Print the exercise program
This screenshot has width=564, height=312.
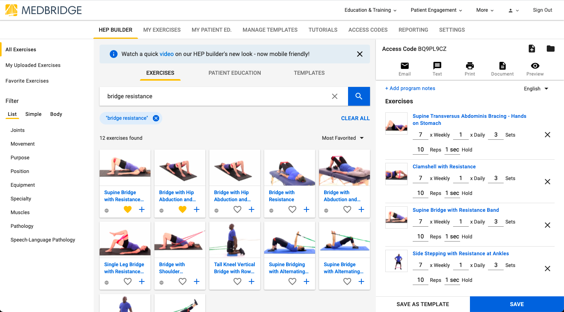(x=470, y=69)
